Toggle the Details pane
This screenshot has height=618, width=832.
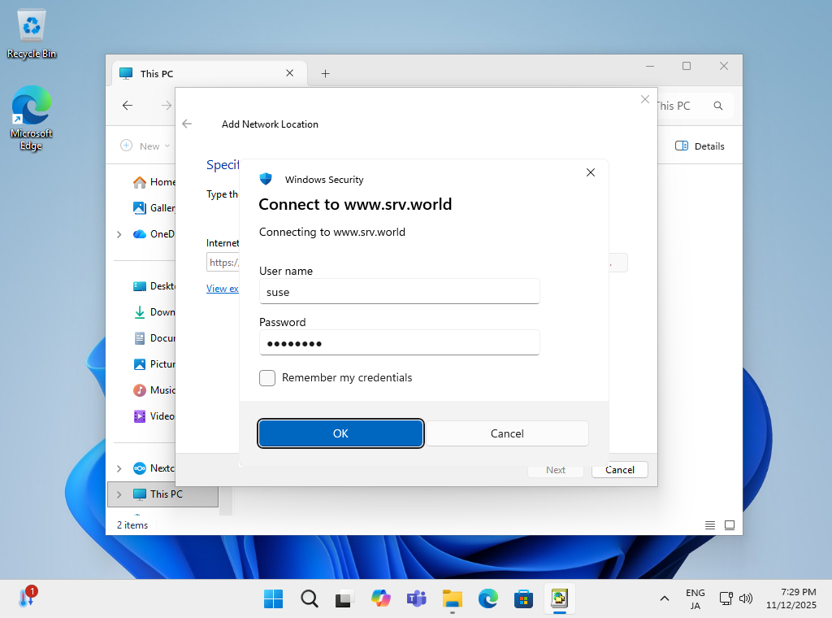click(x=700, y=146)
